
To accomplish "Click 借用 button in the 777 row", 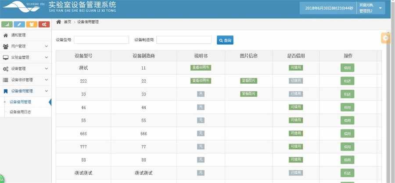I will [x=348, y=147].
